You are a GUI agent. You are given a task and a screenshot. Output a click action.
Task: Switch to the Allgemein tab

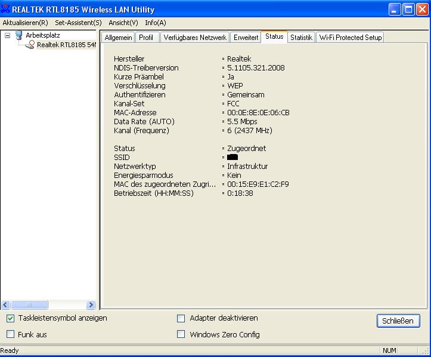pos(117,38)
